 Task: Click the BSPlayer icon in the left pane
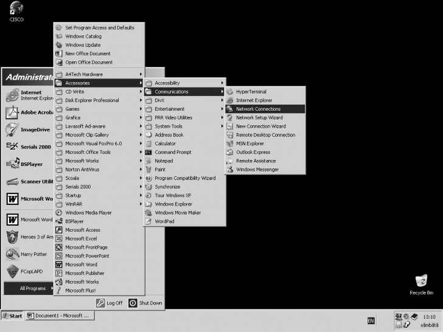click(13, 164)
